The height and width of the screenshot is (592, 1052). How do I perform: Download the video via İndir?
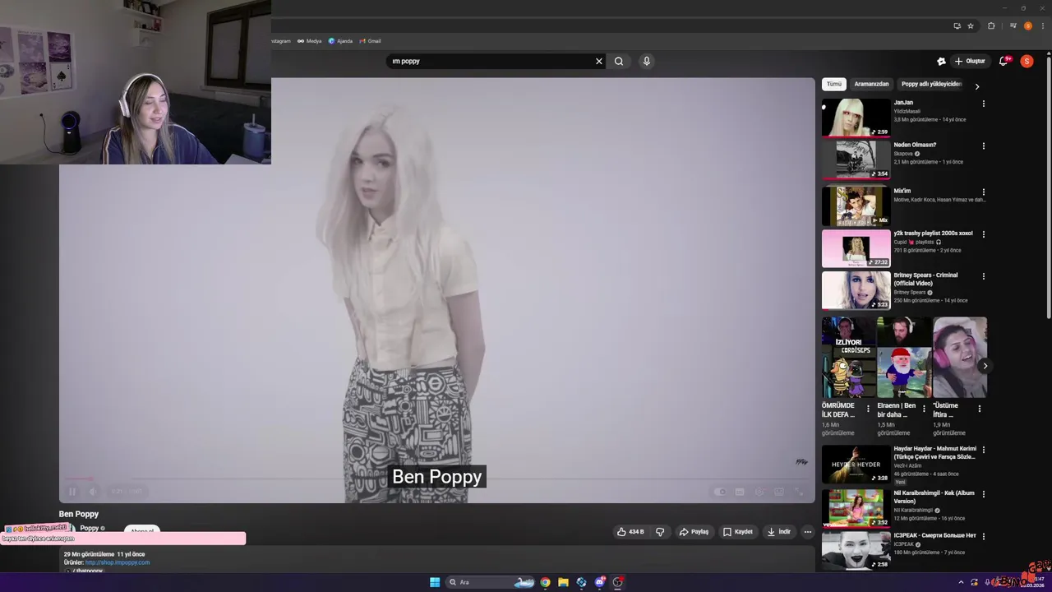779,532
